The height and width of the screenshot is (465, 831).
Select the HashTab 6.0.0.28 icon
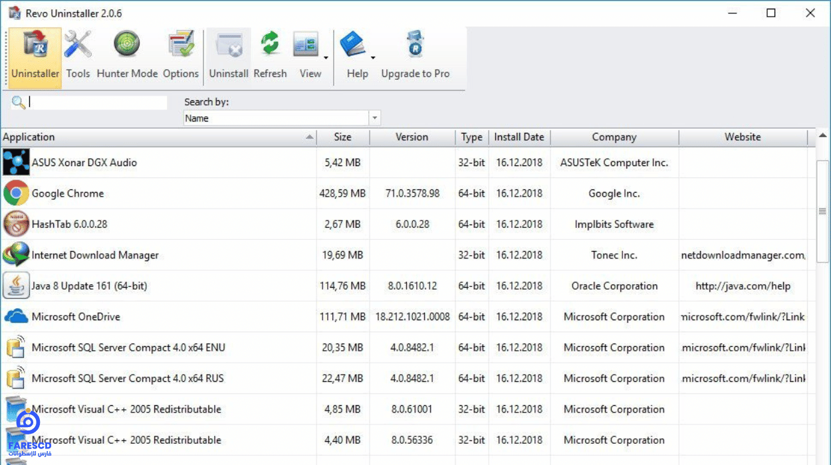point(16,224)
